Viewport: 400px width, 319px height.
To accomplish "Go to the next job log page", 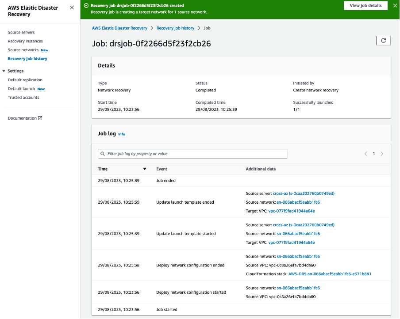I will (x=382, y=153).
